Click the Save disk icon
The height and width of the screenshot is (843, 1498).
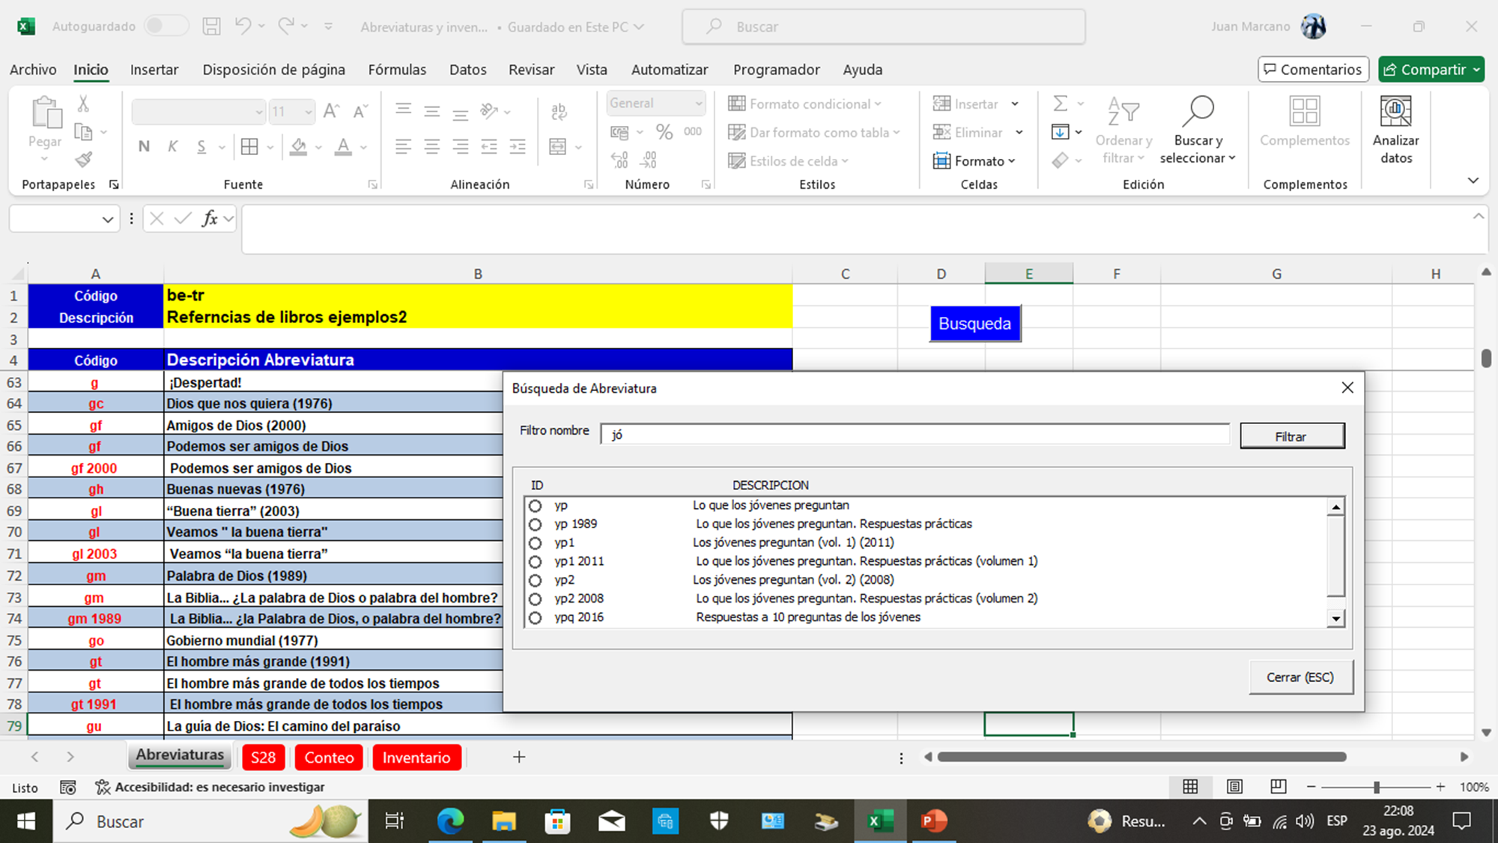pos(212,27)
